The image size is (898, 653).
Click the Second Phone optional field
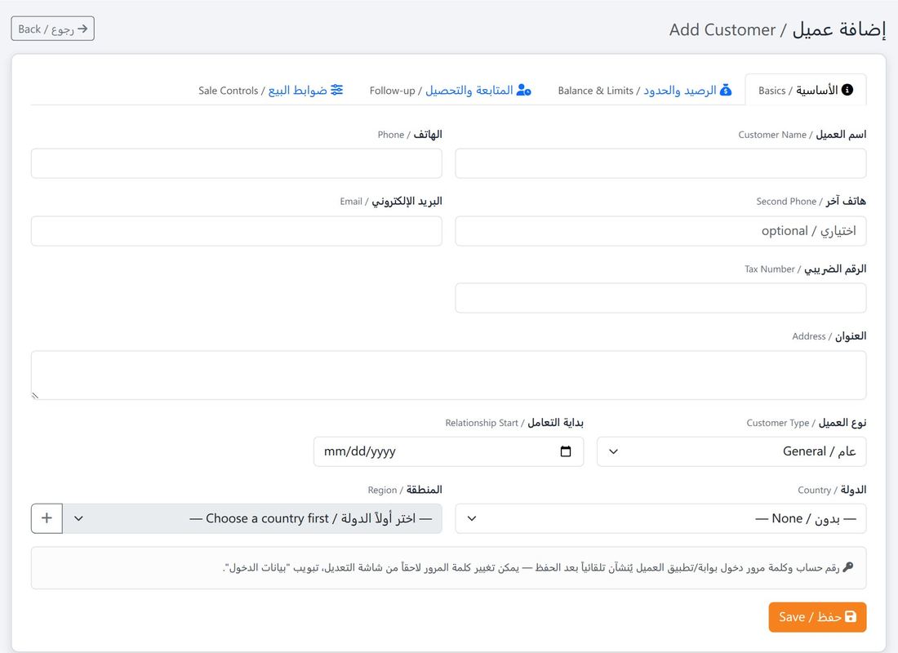pos(660,231)
